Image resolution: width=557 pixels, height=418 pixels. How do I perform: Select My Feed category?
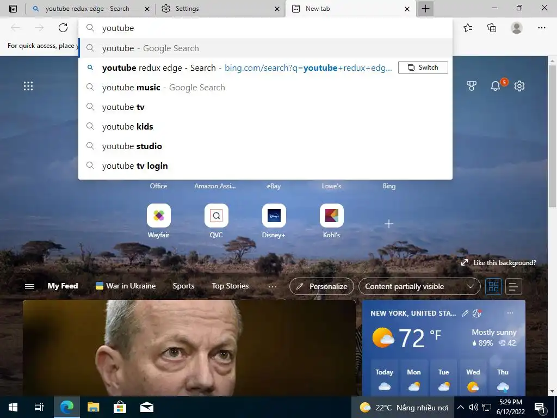point(63,286)
